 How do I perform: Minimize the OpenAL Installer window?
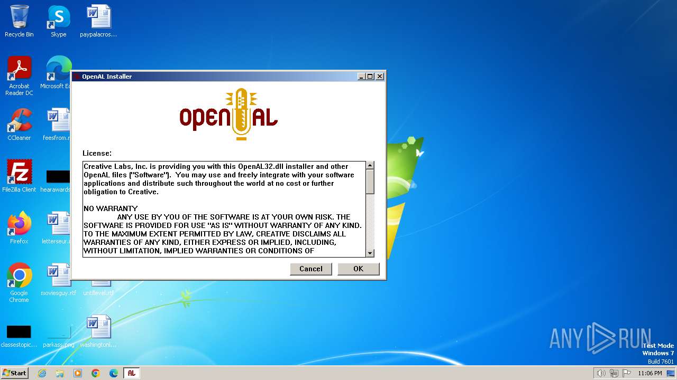click(x=362, y=77)
